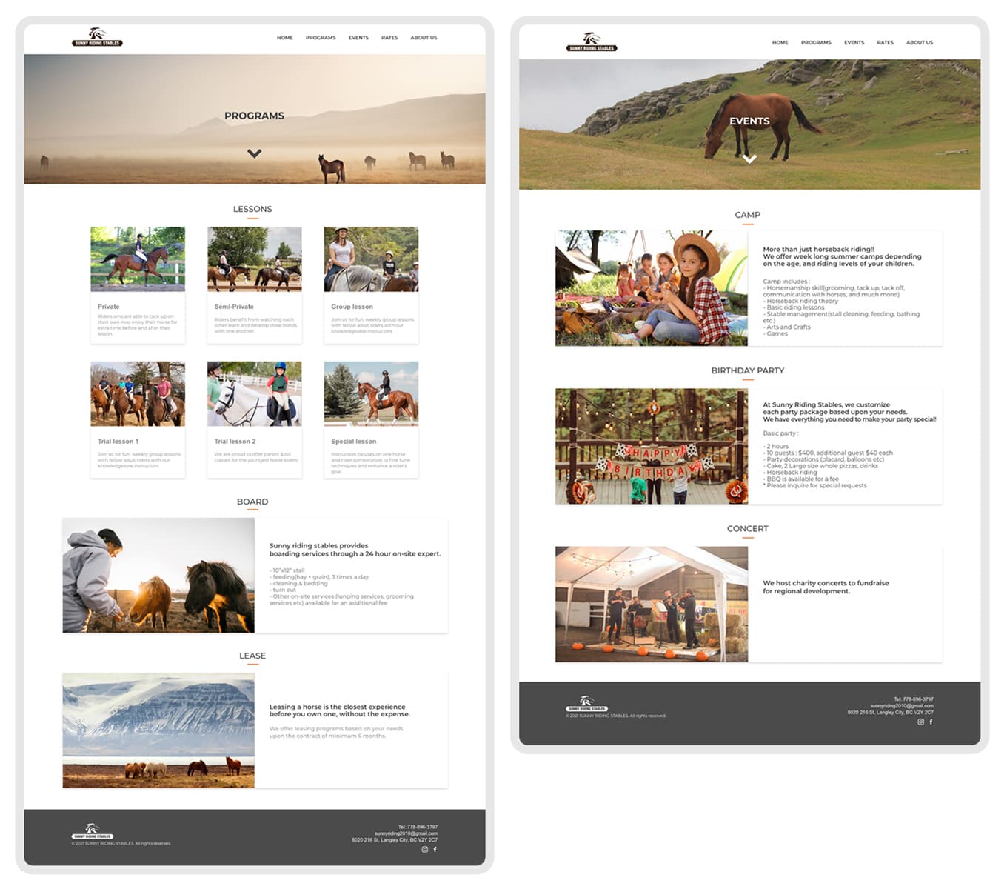Click the email address in Events page footer
Viewport: 1007px width, 889px height.
pyautogui.click(x=901, y=706)
